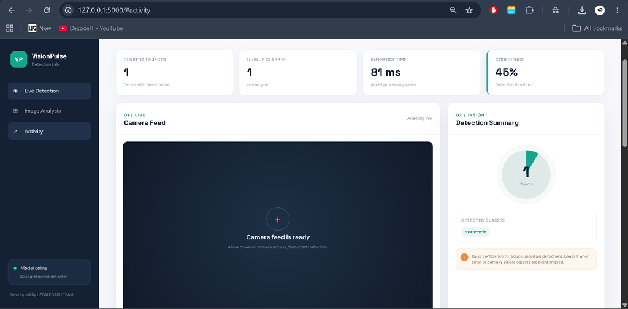This screenshot has width=628, height=309.
Task: Click the incognito spy icon in toolbar
Action: pos(555,10)
